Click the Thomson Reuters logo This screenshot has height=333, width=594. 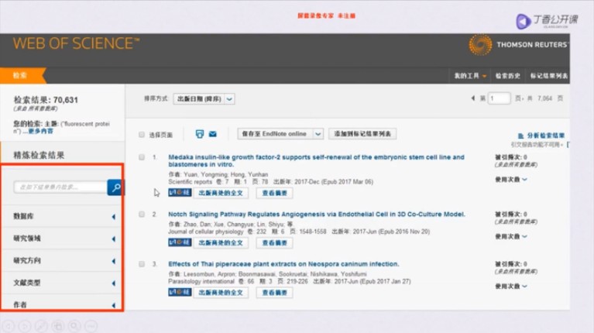click(517, 44)
